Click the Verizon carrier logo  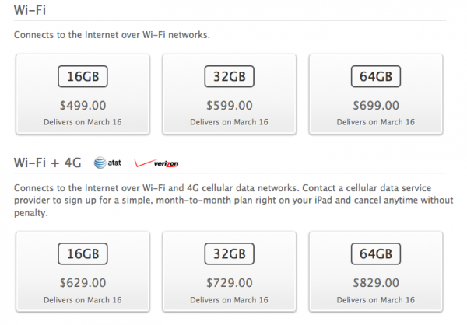click(157, 163)
